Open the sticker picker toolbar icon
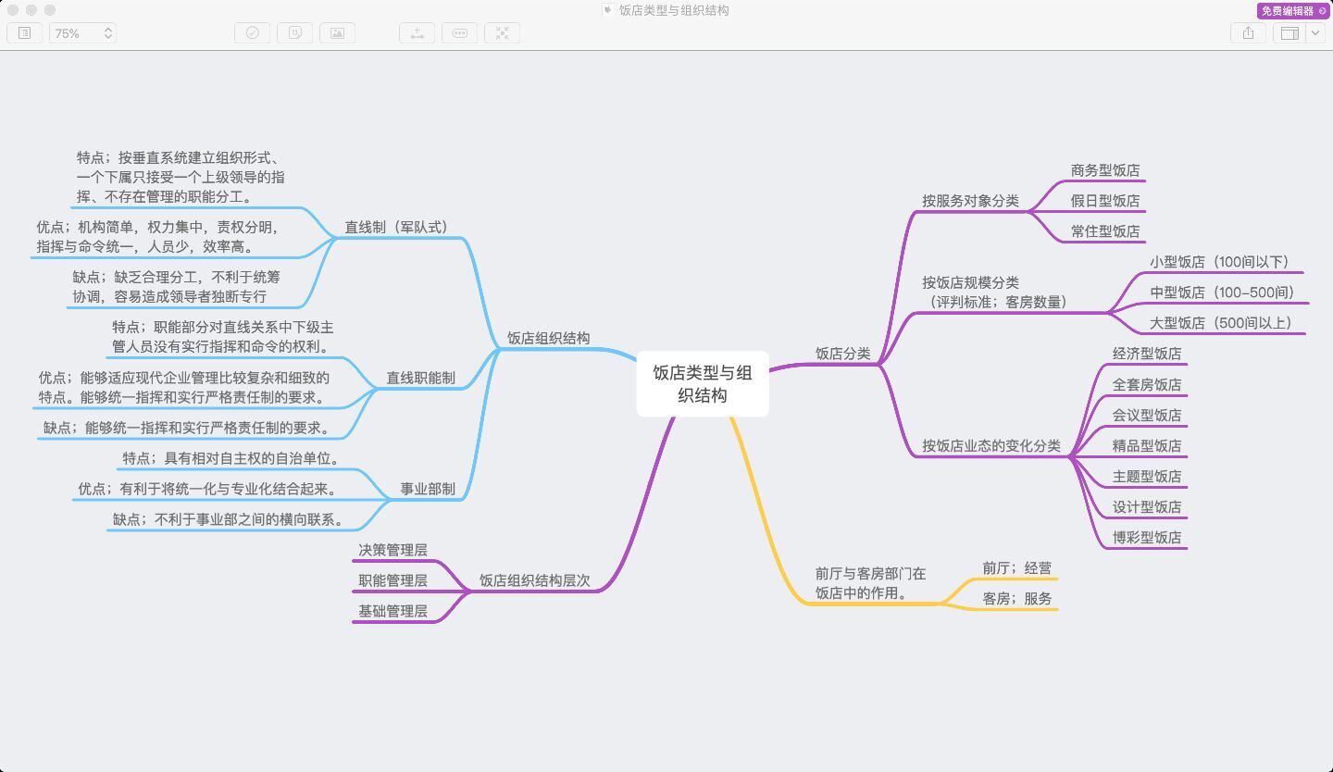1333x772 pixels. (x=294, y=33)
